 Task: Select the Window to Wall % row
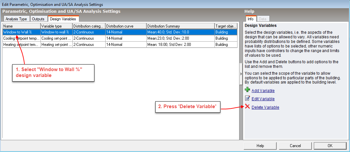click(x=21, y=32)
